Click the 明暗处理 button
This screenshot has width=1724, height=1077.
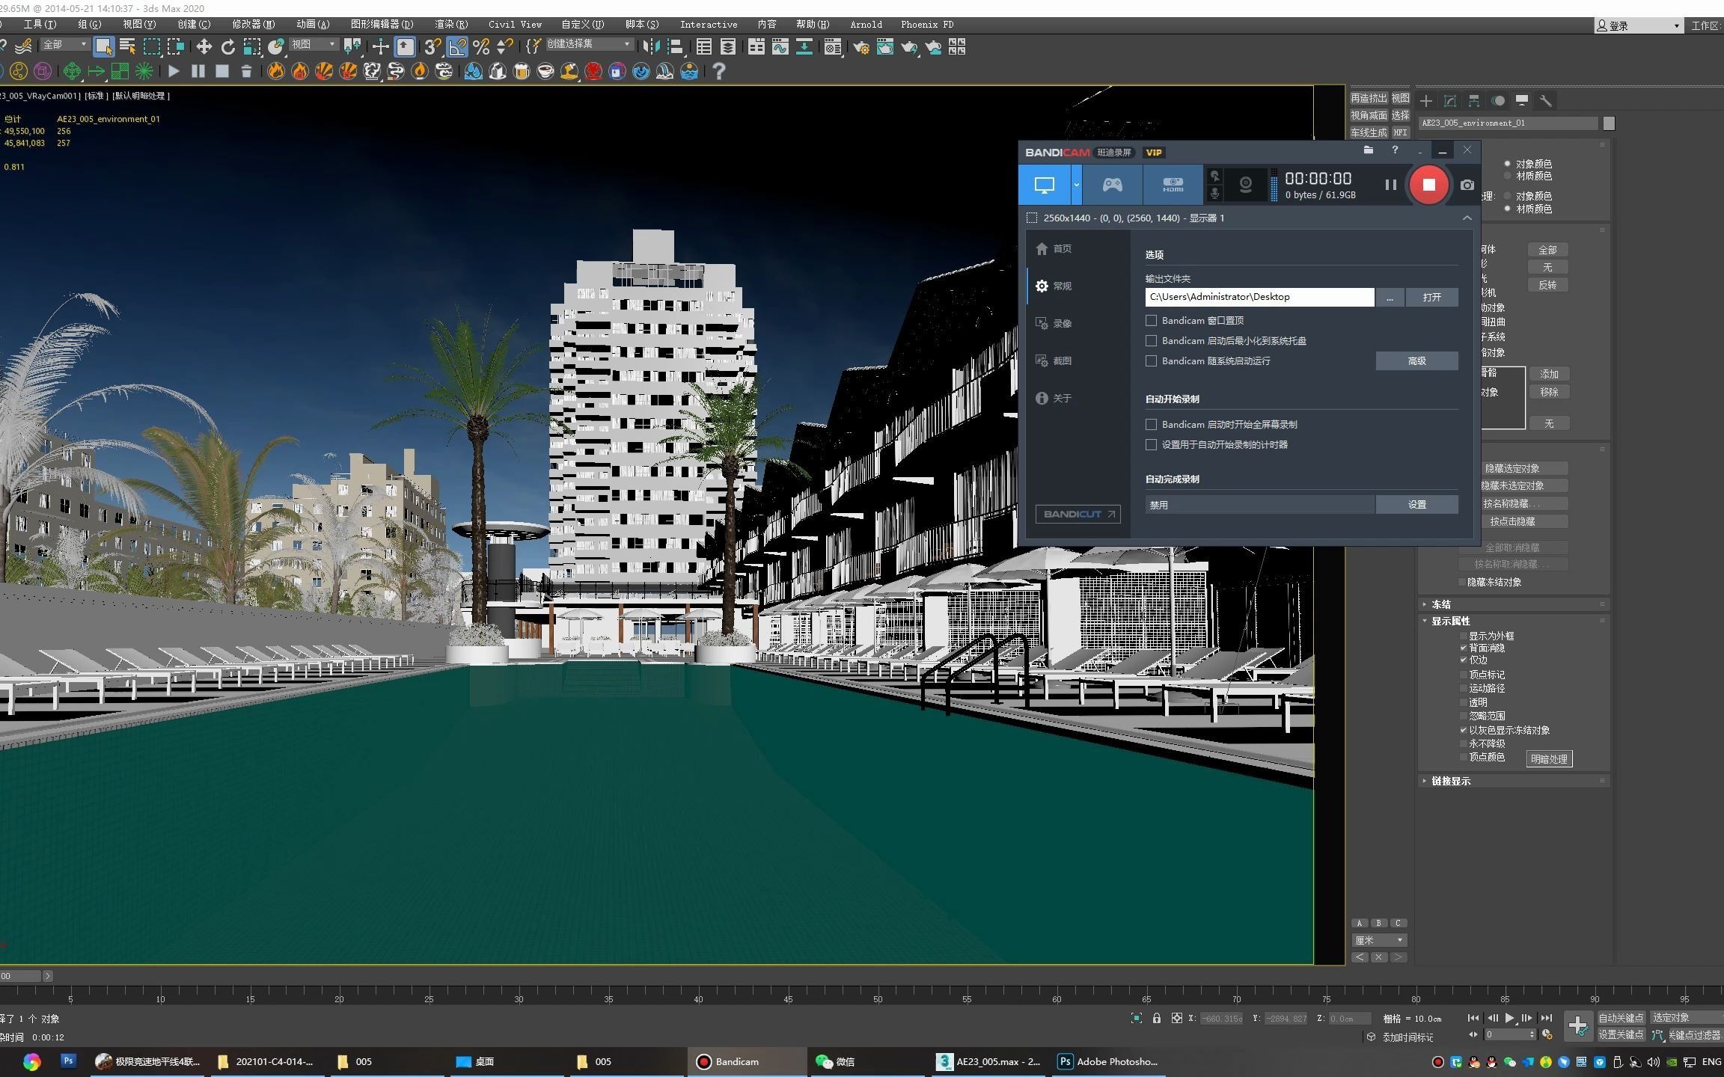1549,758
